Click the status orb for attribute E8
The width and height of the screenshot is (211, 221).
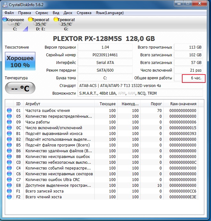coord(10,185)
